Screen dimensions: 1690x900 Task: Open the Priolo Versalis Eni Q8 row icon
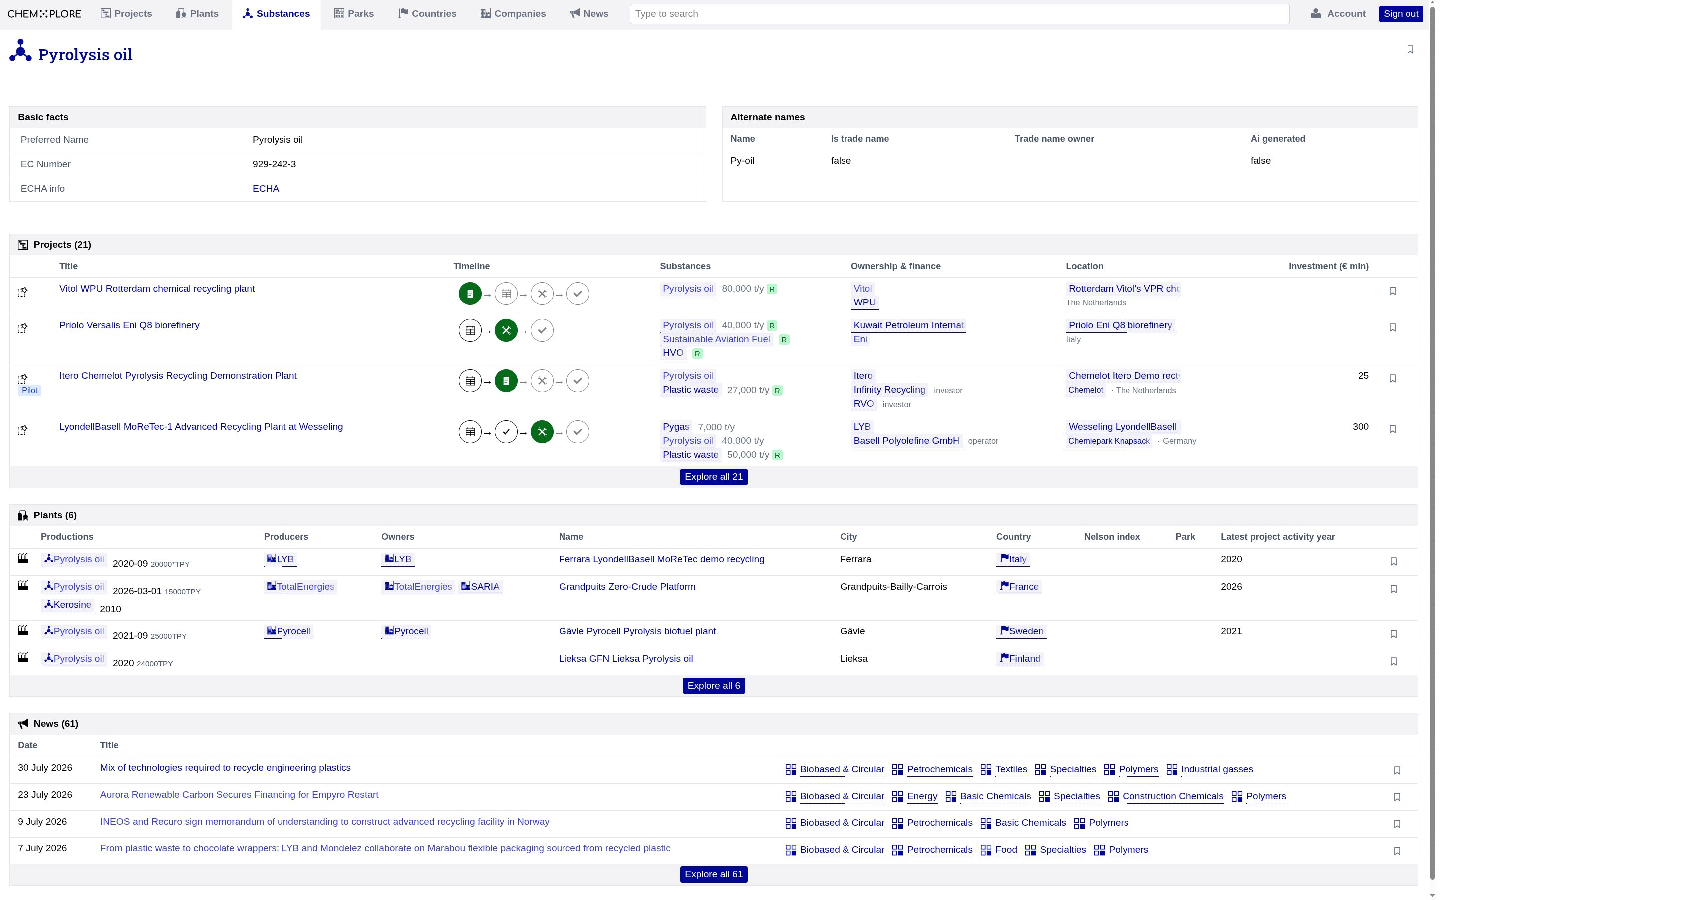(22, 328)
